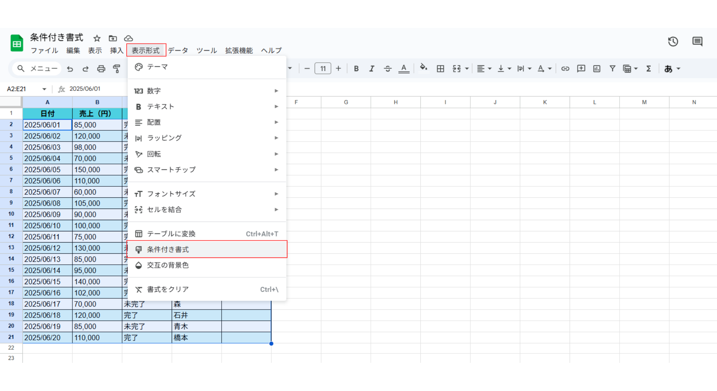Open the 編集 menu
Viewport: 717px width, 391px height.
(73, 50)
